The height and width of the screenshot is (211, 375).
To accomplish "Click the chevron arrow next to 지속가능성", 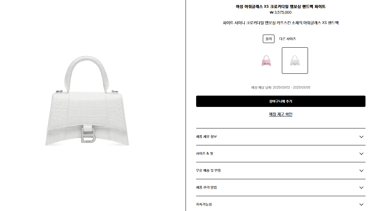I will [361, 205].
